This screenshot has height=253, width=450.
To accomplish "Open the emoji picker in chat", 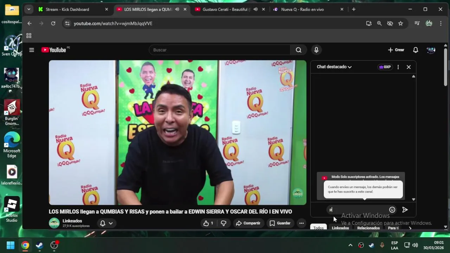I will point(392,210).
